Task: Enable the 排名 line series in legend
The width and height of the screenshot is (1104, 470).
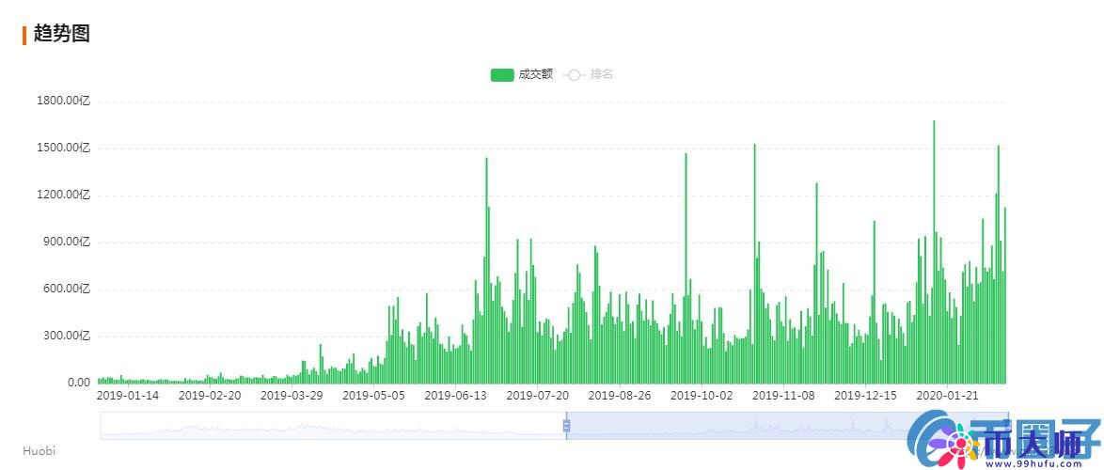Action: [588, 74]
